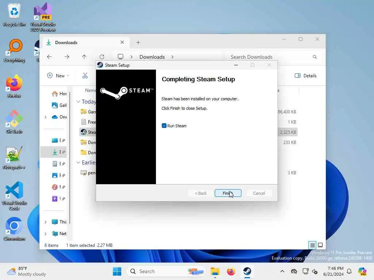Open Git Bash desktop shortcut

click(14, 122)
